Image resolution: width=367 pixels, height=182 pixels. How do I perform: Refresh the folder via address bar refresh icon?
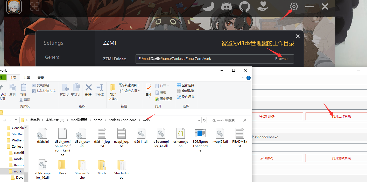[x=204, y=120]
